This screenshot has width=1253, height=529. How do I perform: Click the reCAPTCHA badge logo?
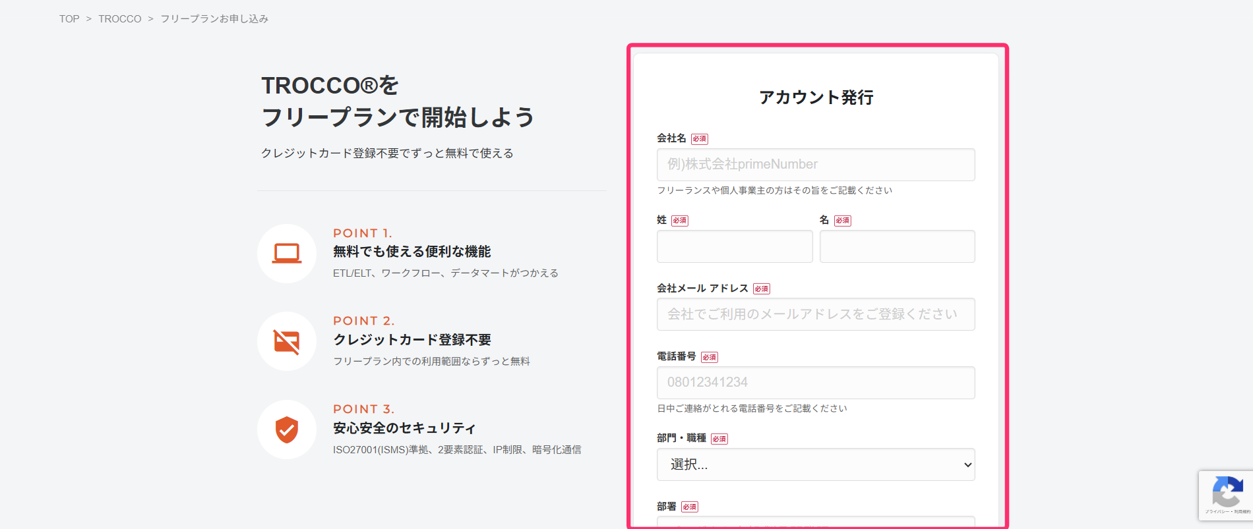(x=1227, y=491)
